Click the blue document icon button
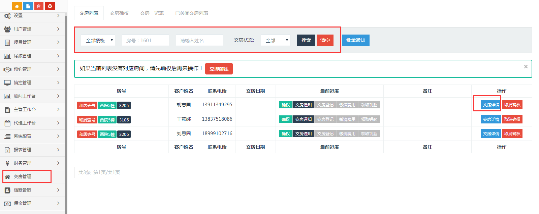Screen dimensions: 539x214 [x=28, y=6]
